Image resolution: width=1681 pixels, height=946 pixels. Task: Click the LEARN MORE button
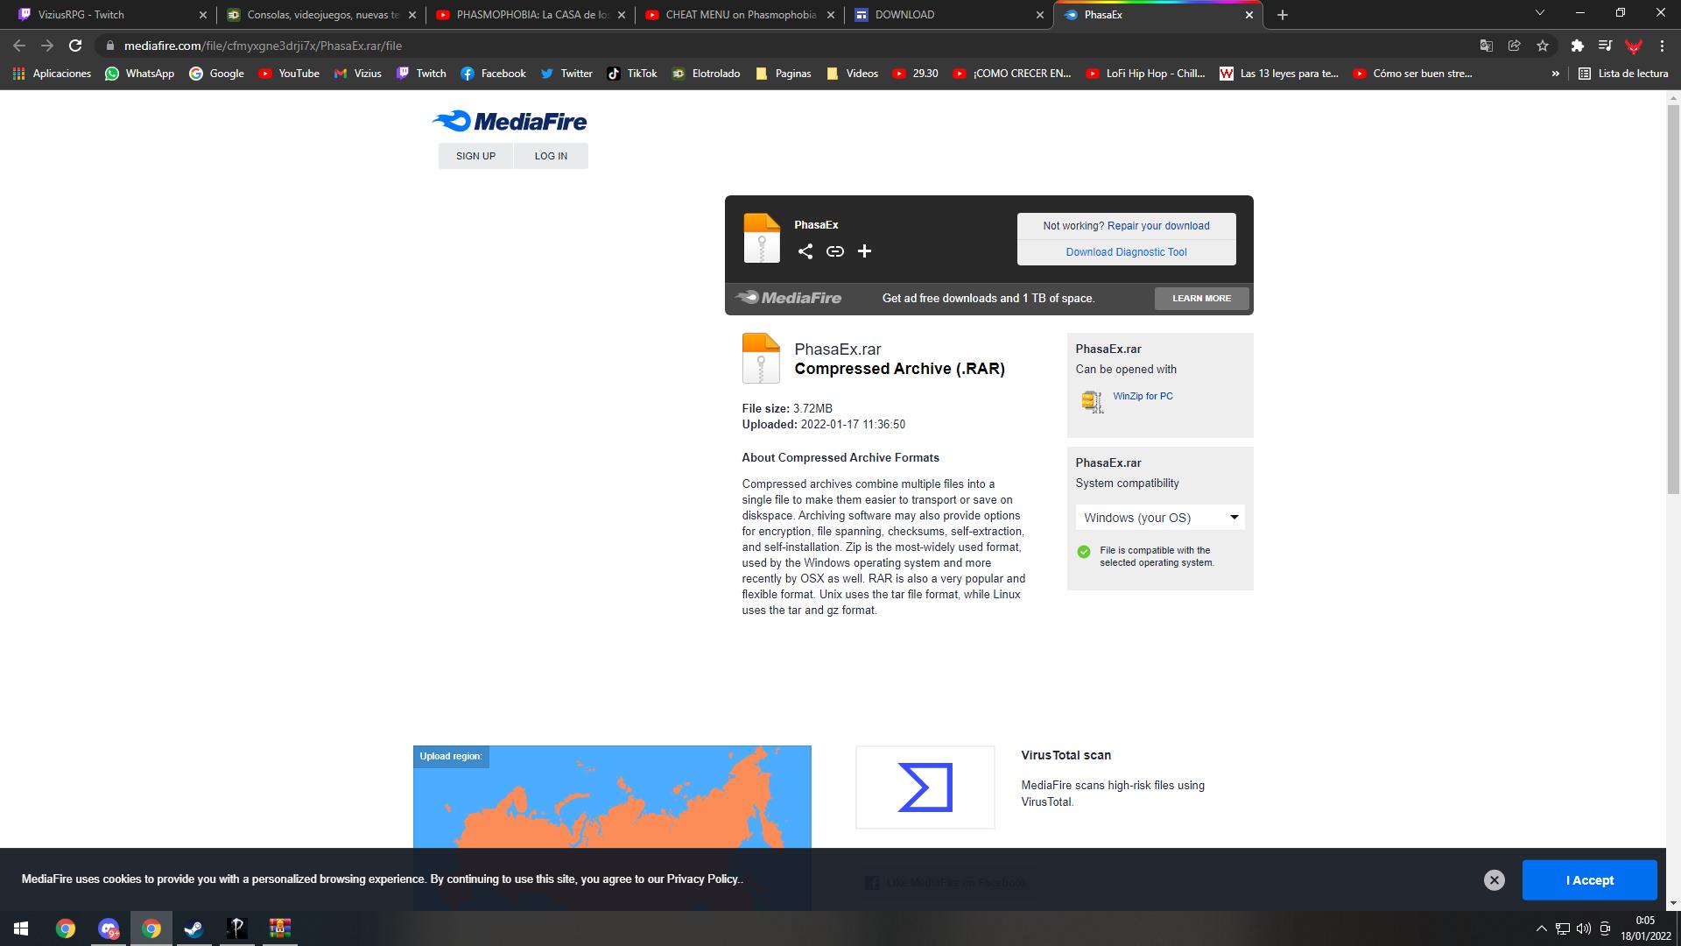1201,299
